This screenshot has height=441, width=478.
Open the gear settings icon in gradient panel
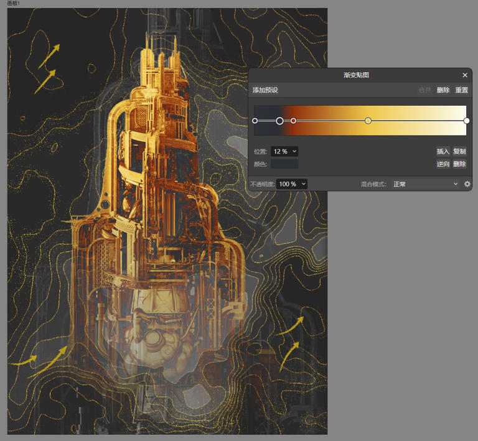pos(467,184)
